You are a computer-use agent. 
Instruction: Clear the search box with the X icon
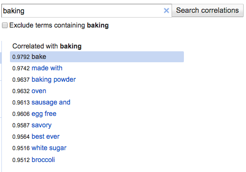pyautogui.click(x=166, y=11)
